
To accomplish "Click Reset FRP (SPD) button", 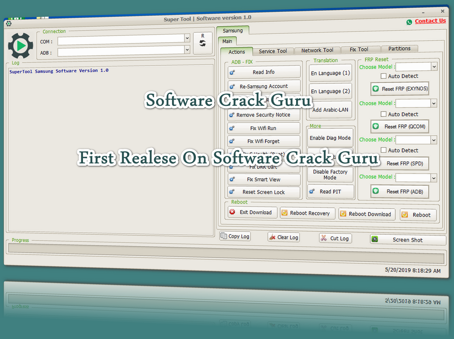I will pos(400,163).
